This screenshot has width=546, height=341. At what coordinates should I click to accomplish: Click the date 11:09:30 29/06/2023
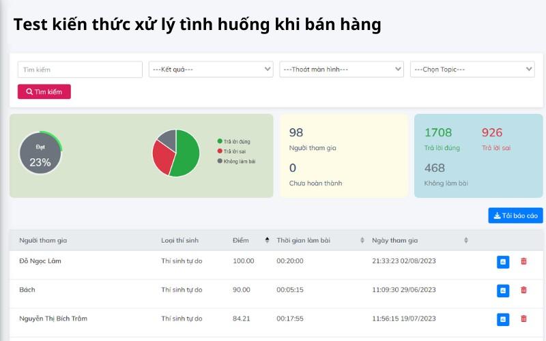click(x=404, y=290)
